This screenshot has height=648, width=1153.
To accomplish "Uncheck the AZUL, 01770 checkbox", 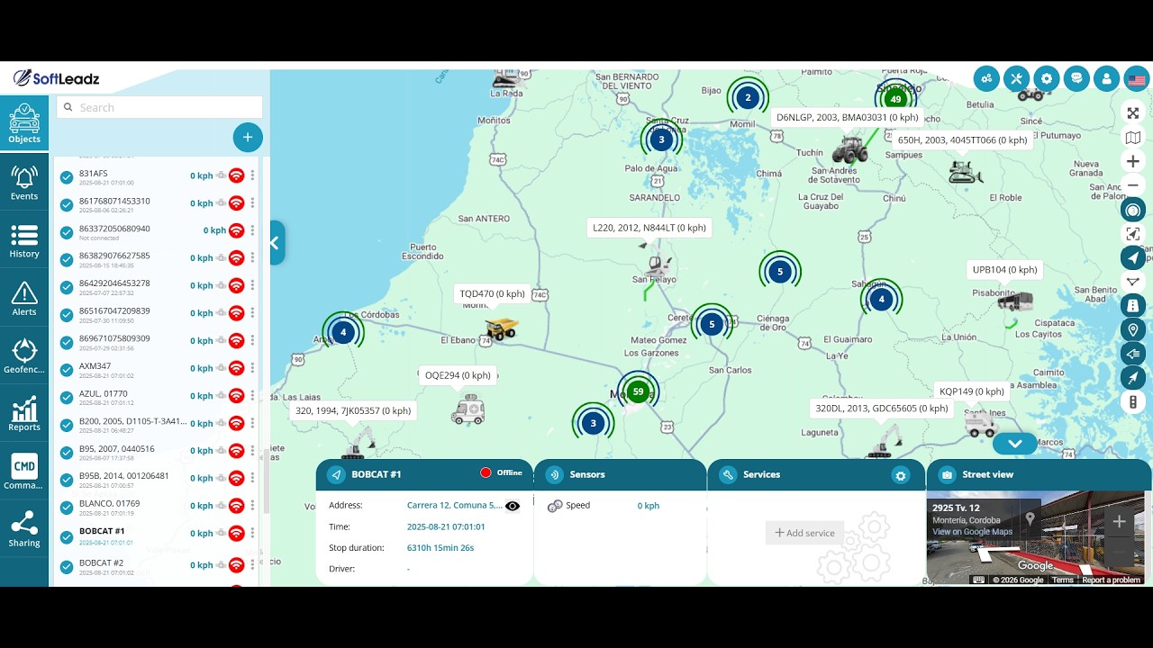I will tap(67, 398).
